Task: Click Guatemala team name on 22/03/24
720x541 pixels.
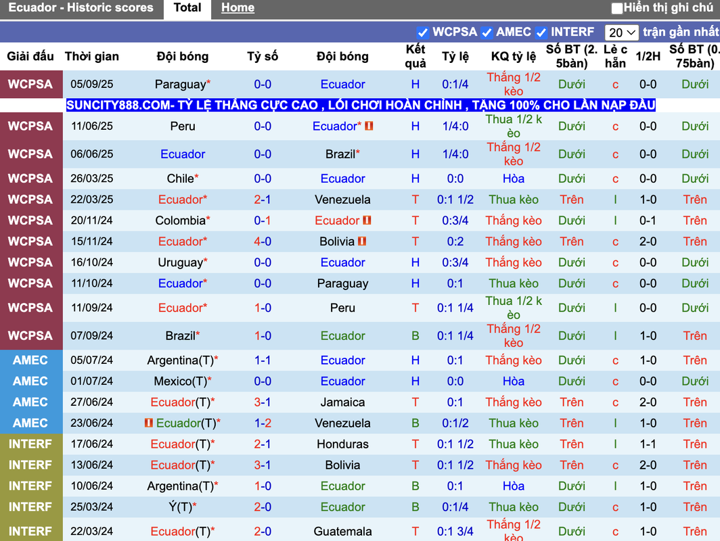Action: click(342, 532)
